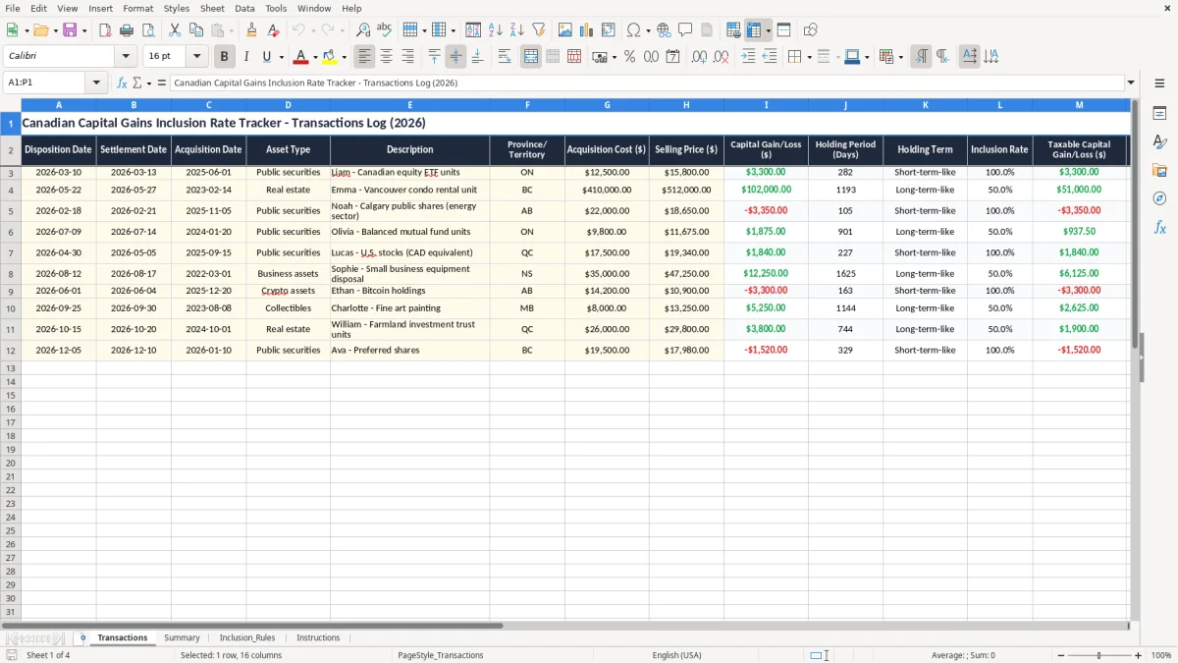Export directly as PDF

point(104,30)
